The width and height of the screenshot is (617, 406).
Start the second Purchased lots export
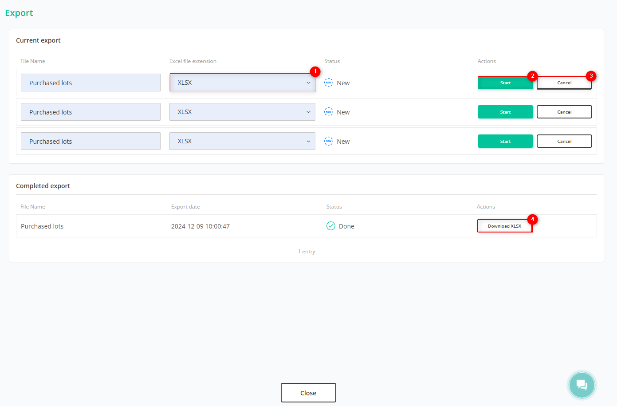click(505, 112)
